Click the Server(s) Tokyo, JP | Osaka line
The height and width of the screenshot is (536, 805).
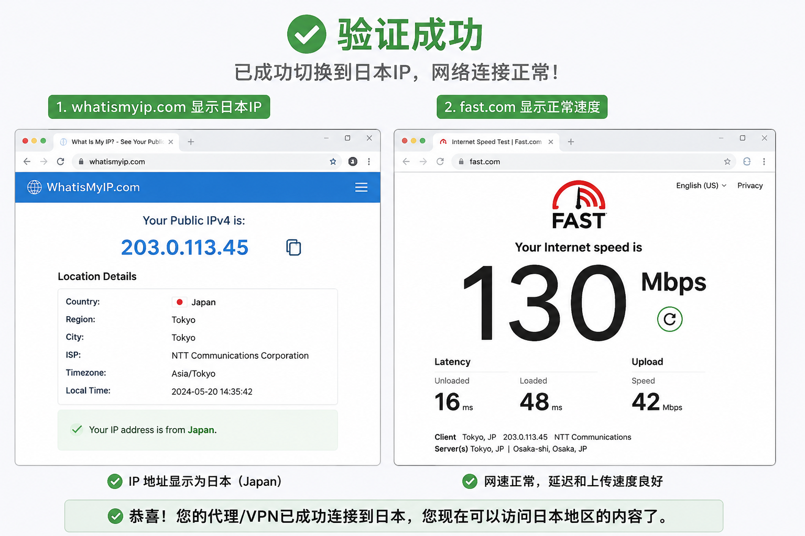pyautogui.click(x=510, y=449)
